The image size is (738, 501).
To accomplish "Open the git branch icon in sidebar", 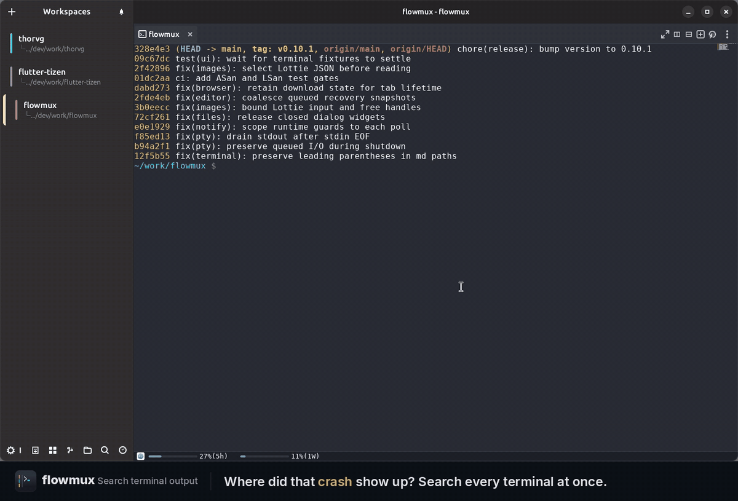I will [x=70, y=451].
